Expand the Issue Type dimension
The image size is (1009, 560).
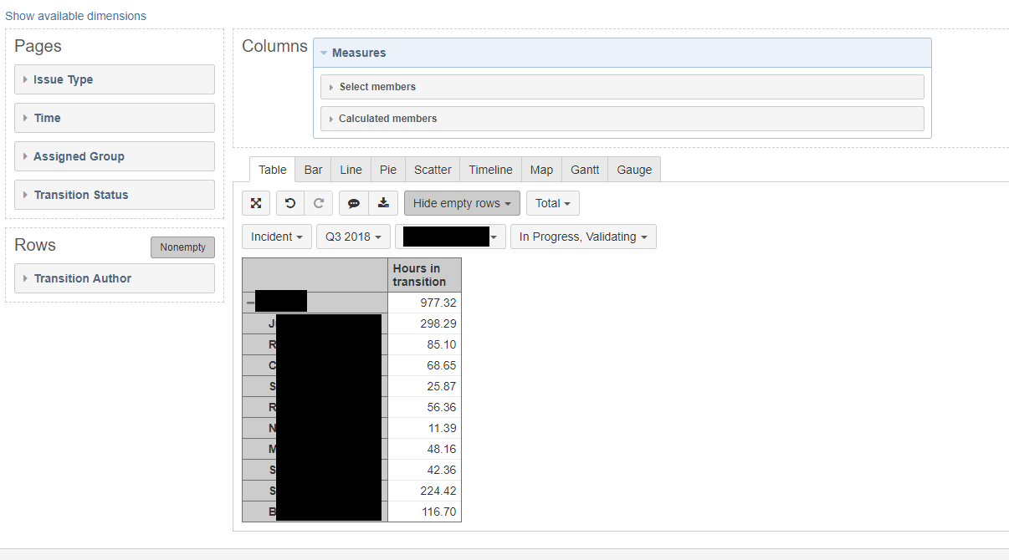[115, 79]
